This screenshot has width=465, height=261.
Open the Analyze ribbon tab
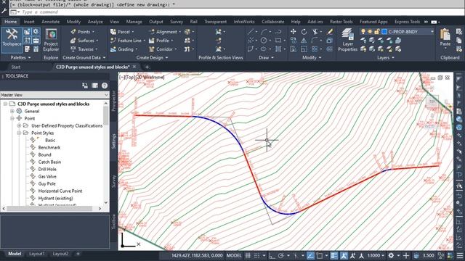95,22
